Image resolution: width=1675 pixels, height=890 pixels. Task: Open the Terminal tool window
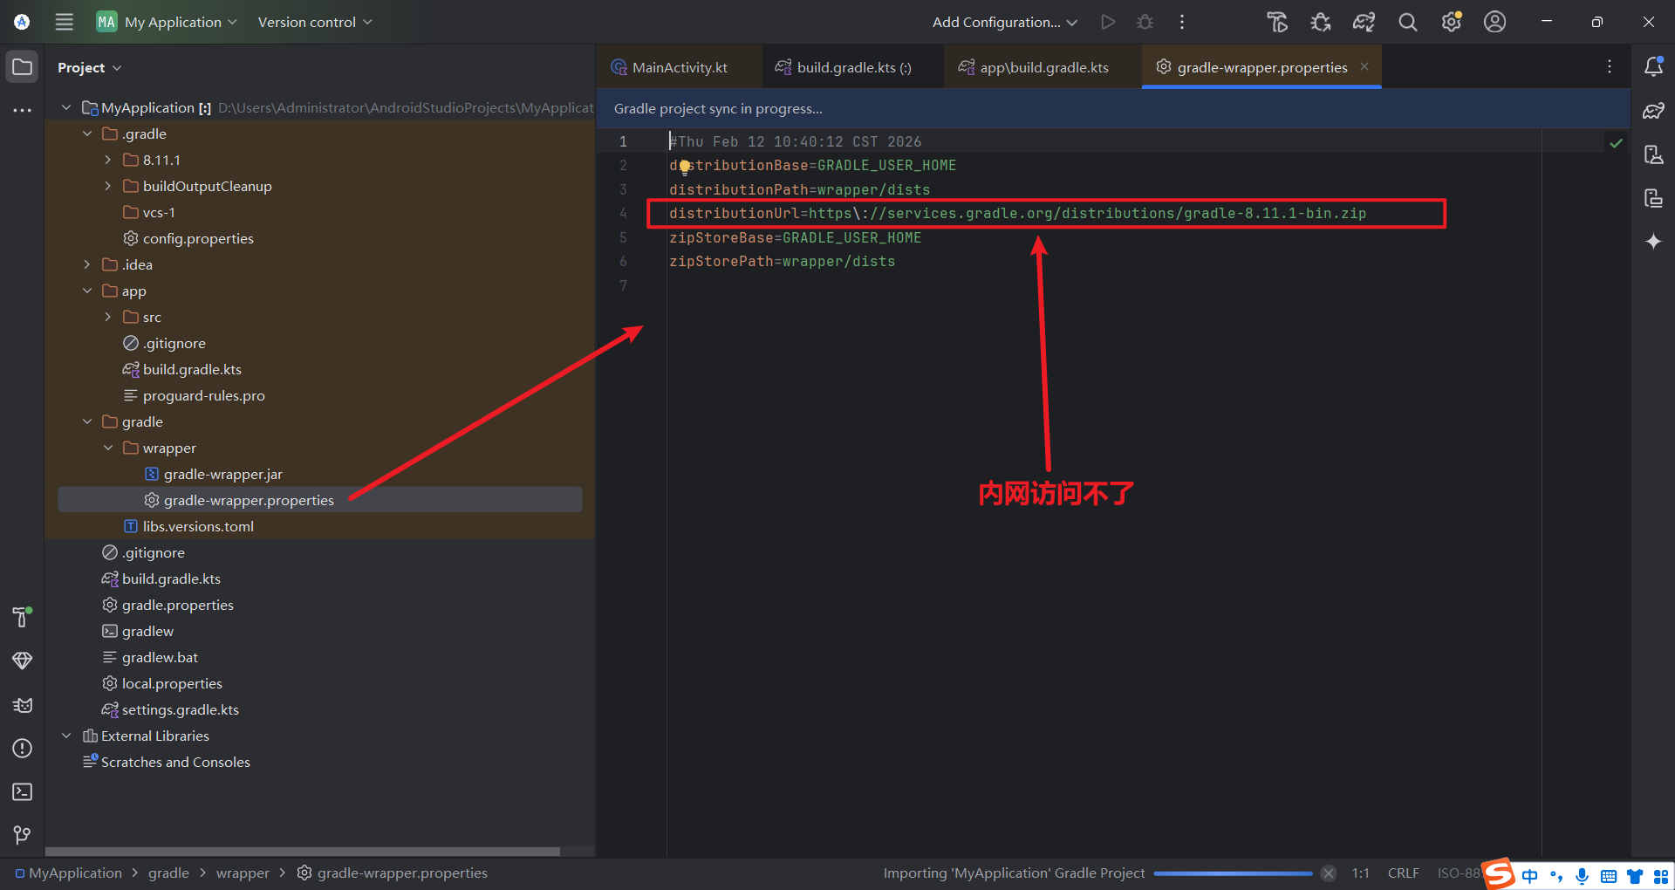point(23,792)
